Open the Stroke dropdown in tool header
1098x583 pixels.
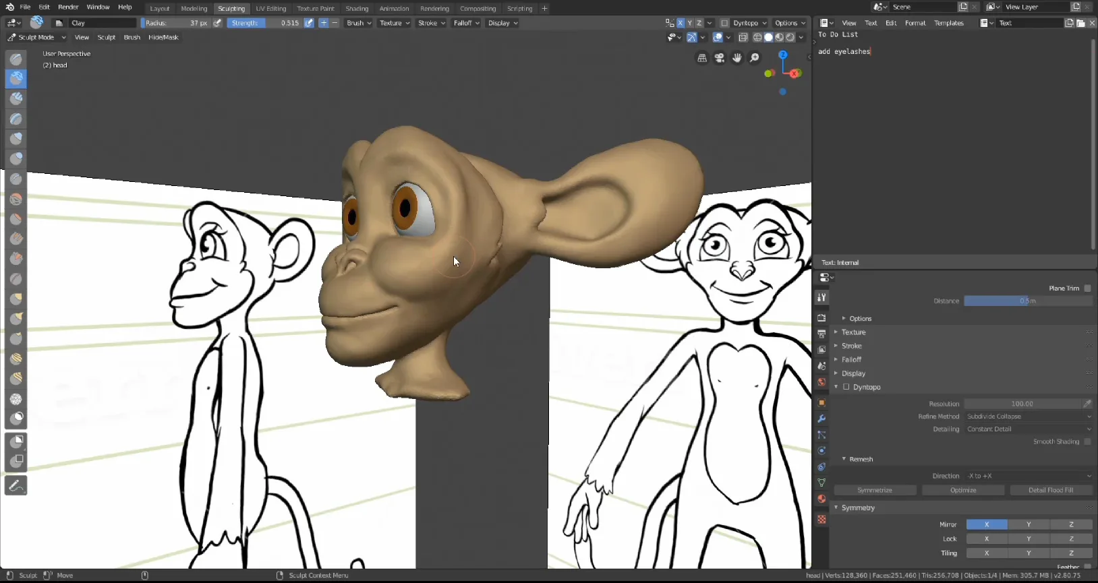(432, 23)
